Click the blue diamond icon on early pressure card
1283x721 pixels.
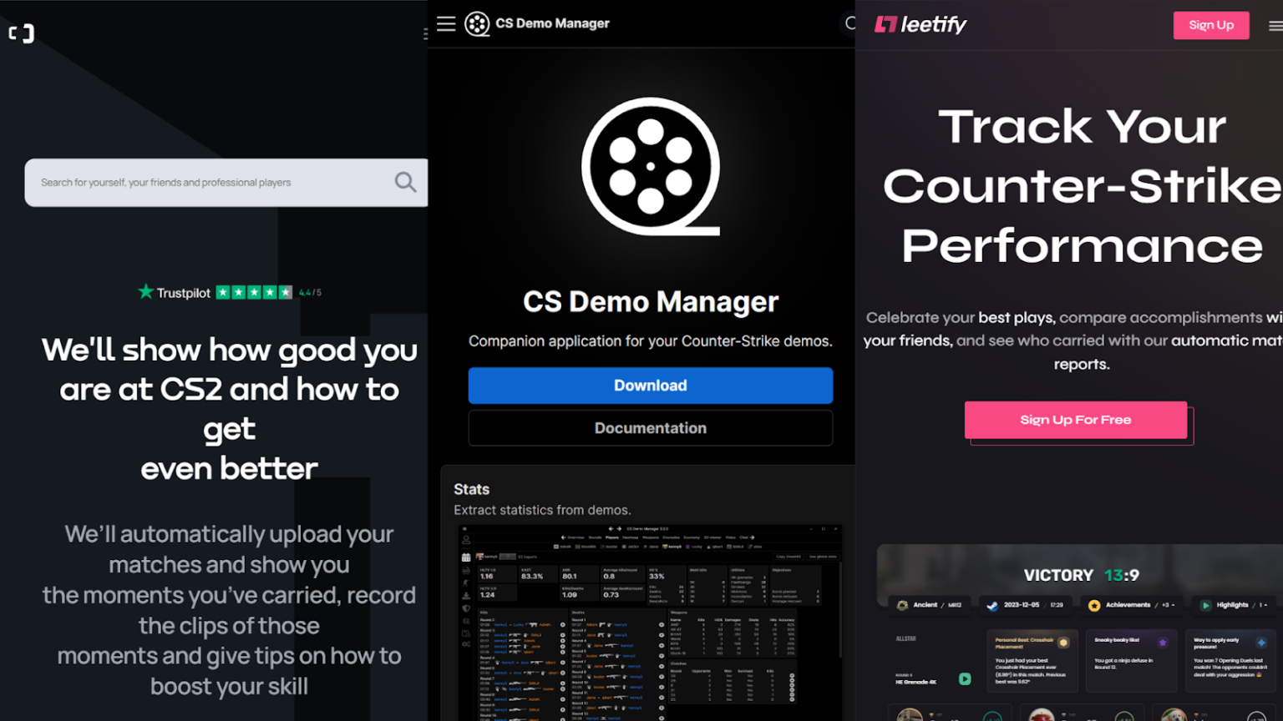[x=1261, y=643]
